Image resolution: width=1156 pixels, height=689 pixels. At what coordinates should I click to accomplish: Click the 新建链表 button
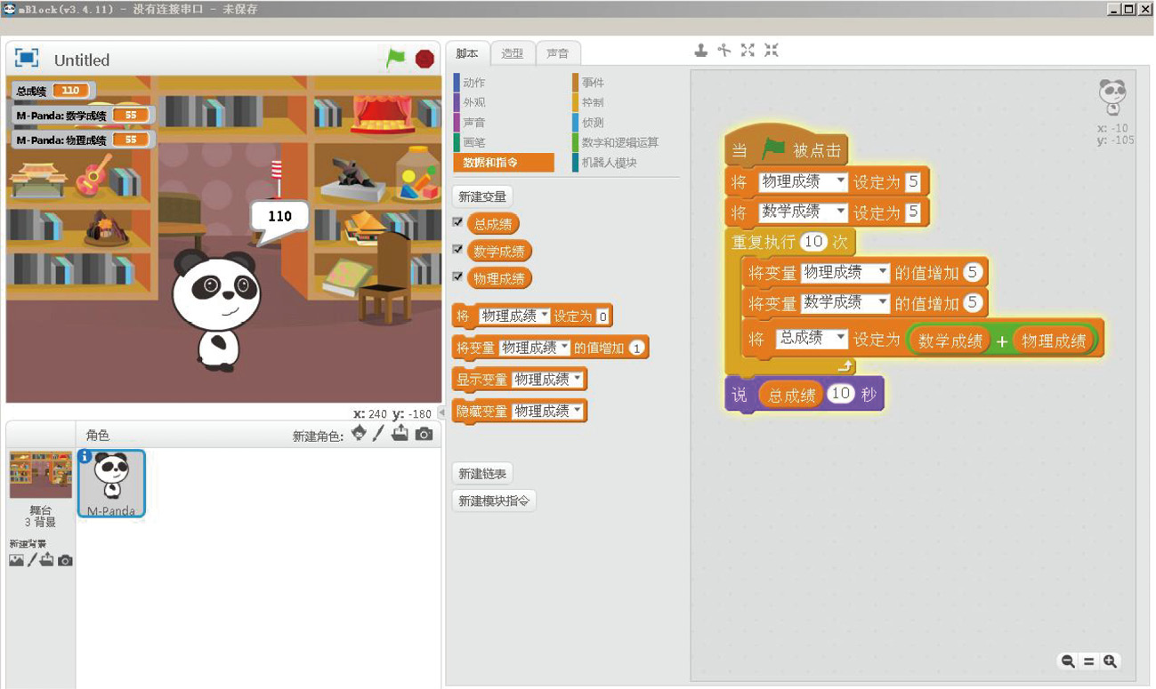point(482,474)
